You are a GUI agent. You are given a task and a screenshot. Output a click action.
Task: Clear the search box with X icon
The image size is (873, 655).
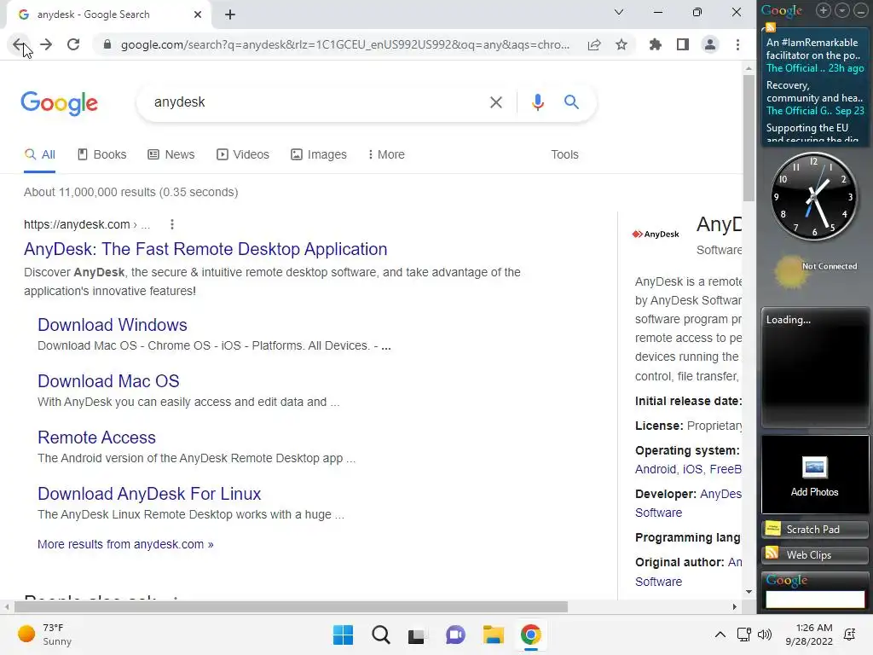pyautogui.click(x=495, y=102)
